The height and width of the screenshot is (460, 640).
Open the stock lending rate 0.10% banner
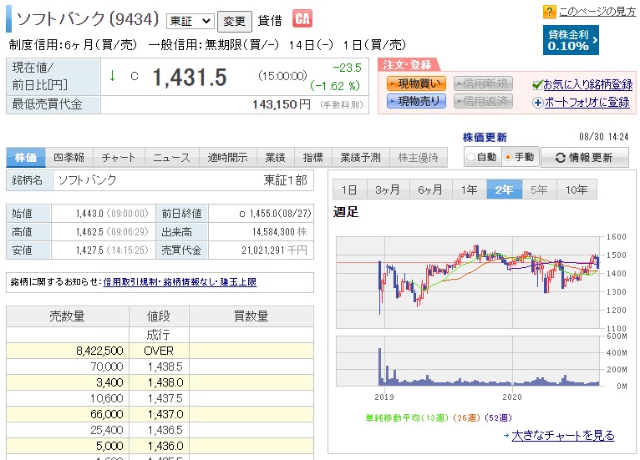[x=571, y=40]
